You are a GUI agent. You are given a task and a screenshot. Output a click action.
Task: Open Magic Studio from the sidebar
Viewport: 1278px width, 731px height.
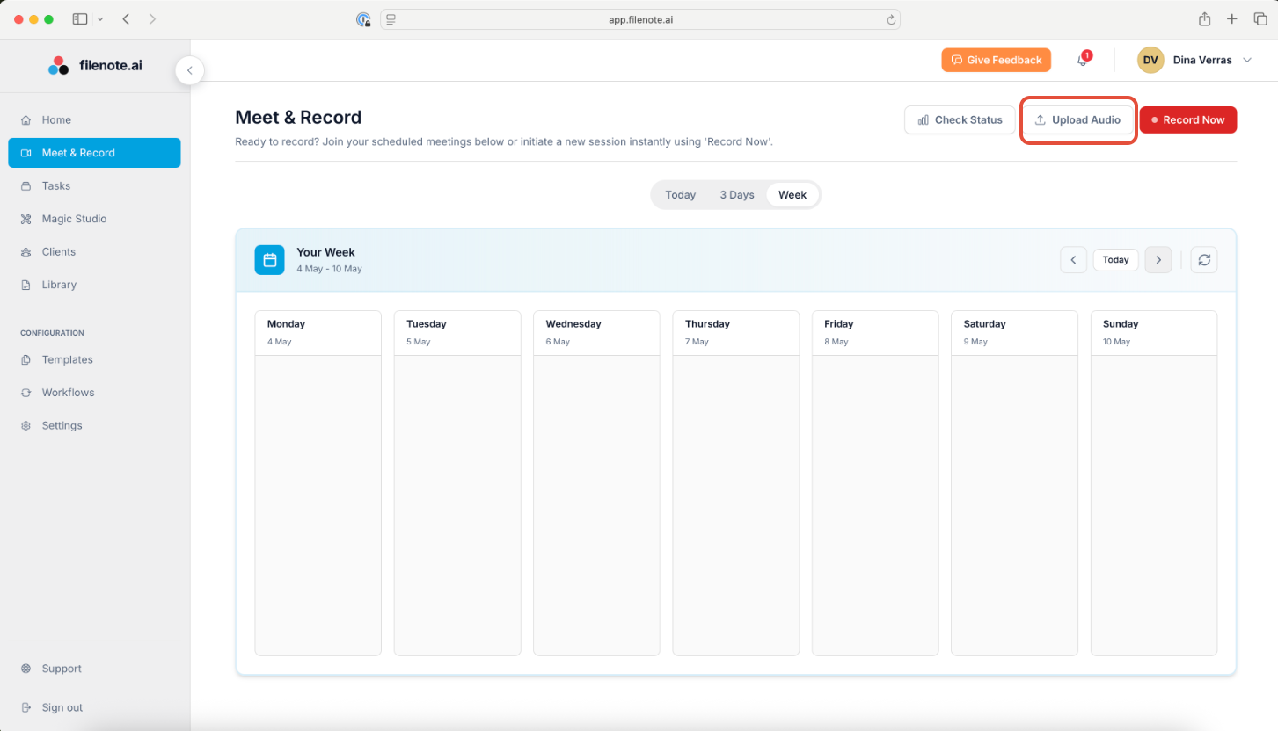74,219
